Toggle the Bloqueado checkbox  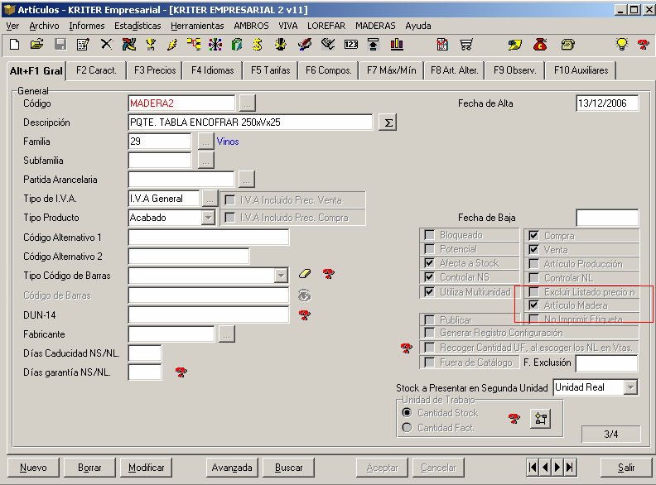click(x=429, y=235)
